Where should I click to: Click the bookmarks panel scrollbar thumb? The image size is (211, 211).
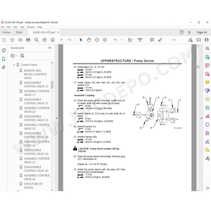[52, 85]
